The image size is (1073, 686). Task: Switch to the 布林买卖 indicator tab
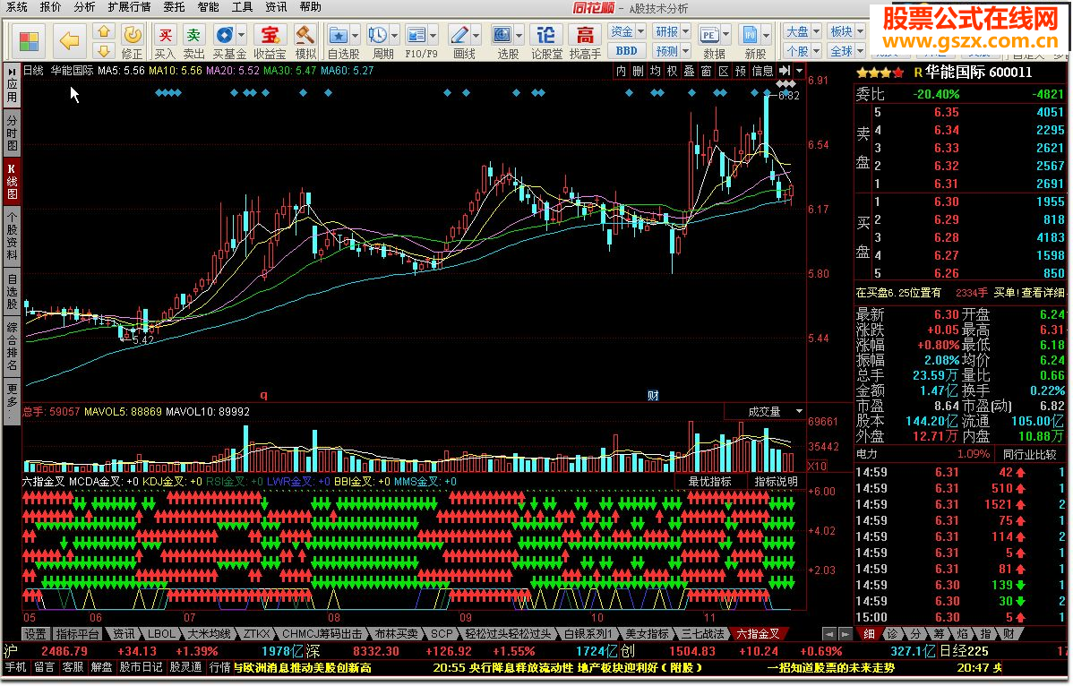click(x=396, y=634)
